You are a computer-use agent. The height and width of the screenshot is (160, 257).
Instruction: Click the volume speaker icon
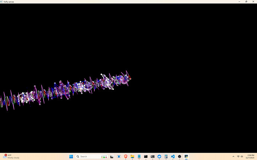tap(242, 157)
